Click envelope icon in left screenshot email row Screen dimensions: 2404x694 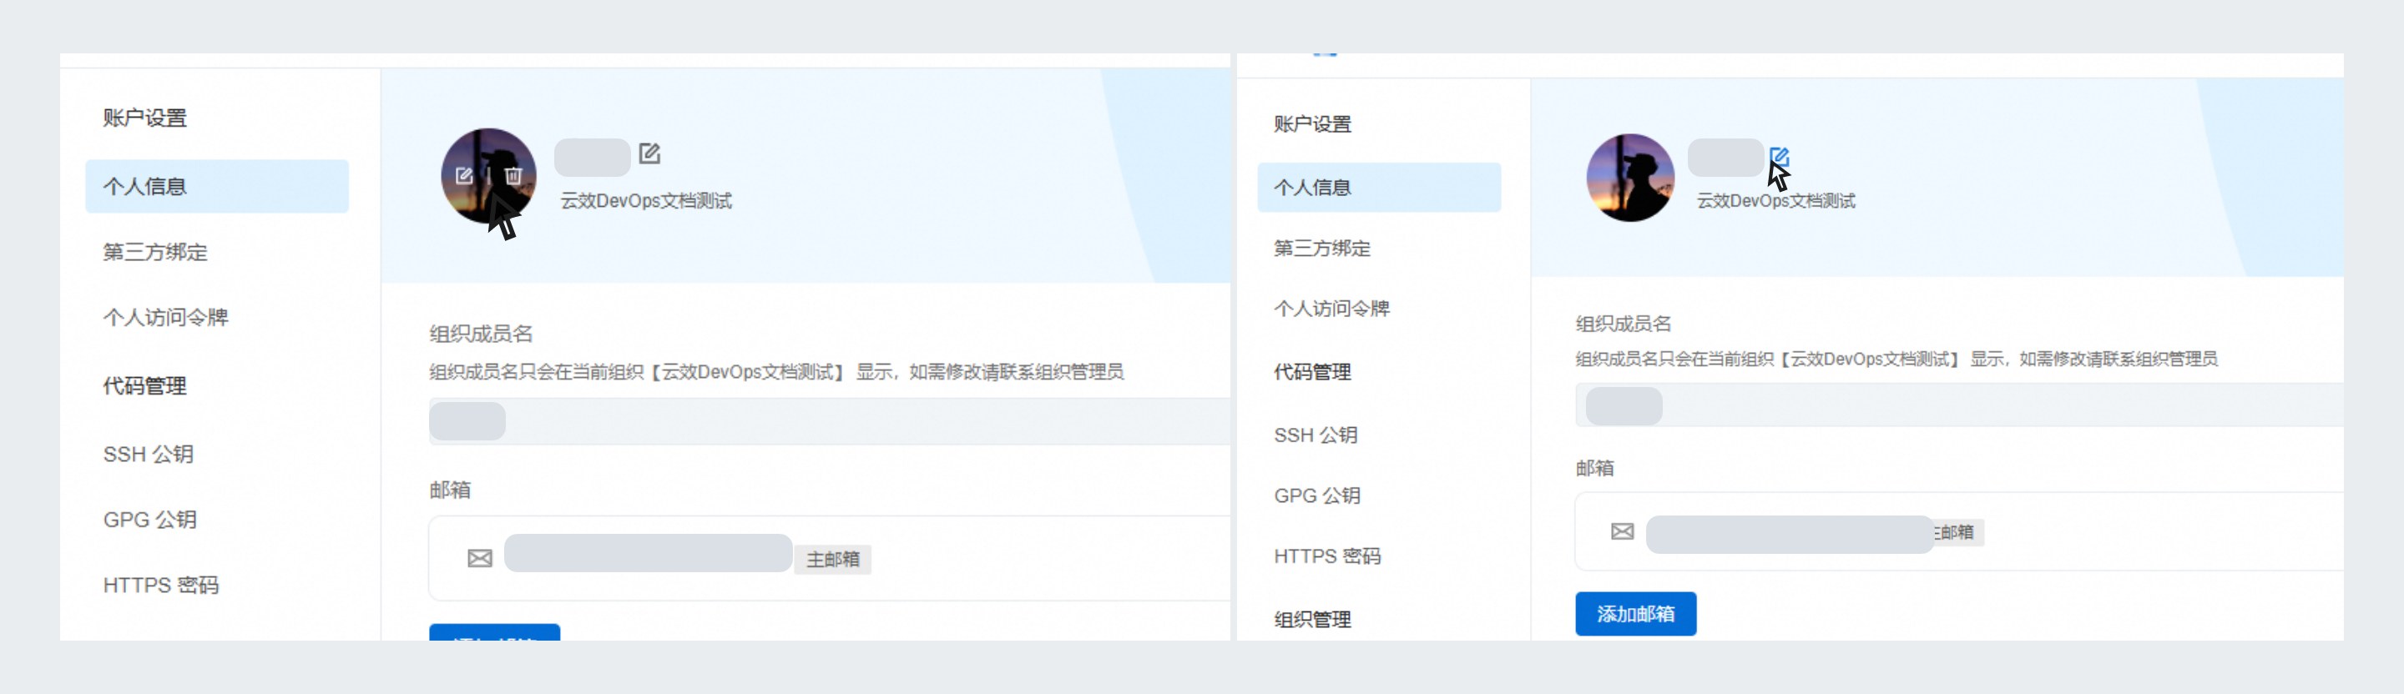coord(480,559)
